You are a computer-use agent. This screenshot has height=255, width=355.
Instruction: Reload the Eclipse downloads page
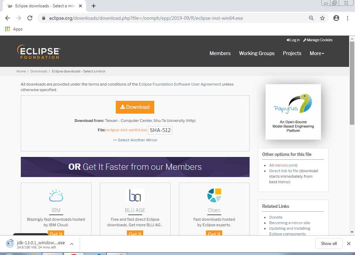point(30,18)
